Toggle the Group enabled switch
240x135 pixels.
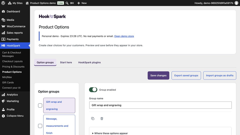pos(93,90)
